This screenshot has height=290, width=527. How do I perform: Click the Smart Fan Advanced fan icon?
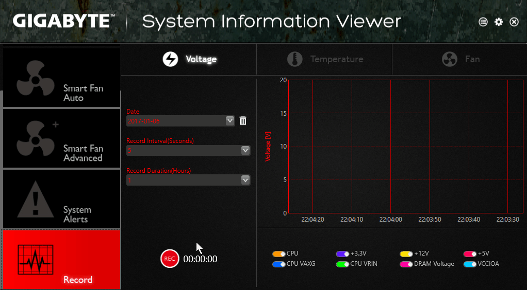35,139
